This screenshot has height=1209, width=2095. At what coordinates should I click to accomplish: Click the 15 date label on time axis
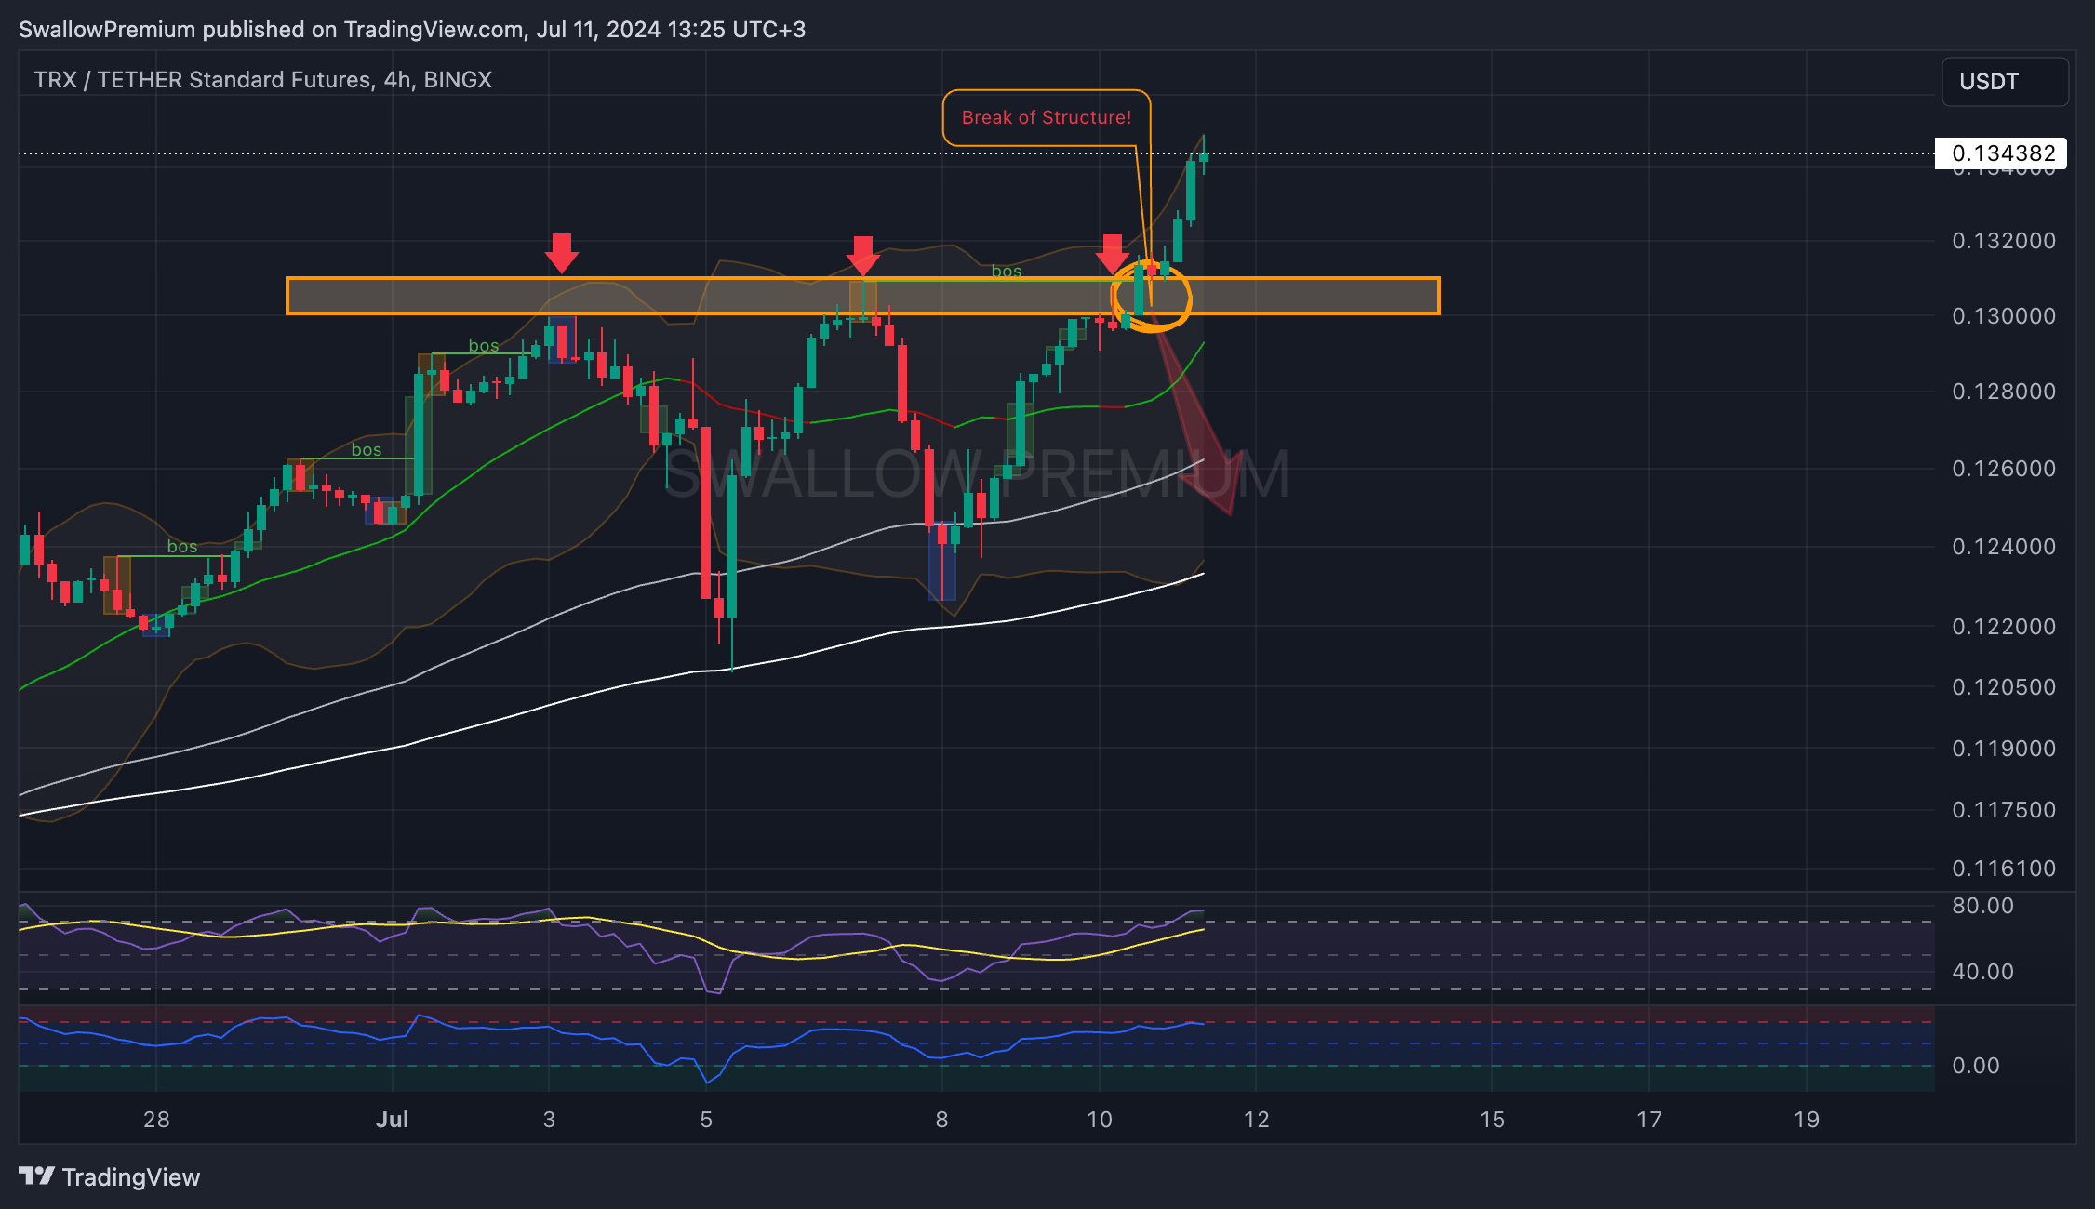coord(1492,1120)
